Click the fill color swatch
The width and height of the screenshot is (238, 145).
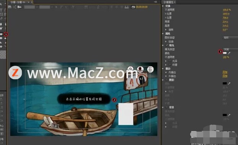225,53
